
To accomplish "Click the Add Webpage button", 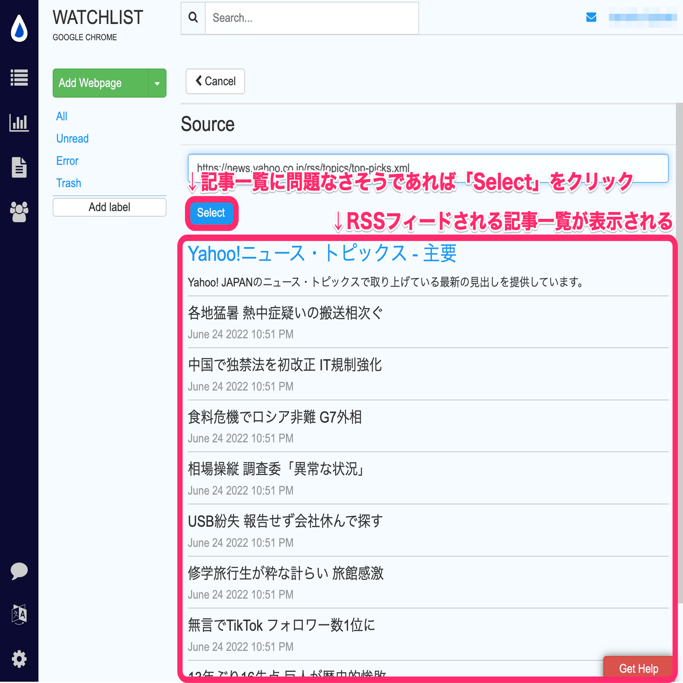I will [101, 83].
